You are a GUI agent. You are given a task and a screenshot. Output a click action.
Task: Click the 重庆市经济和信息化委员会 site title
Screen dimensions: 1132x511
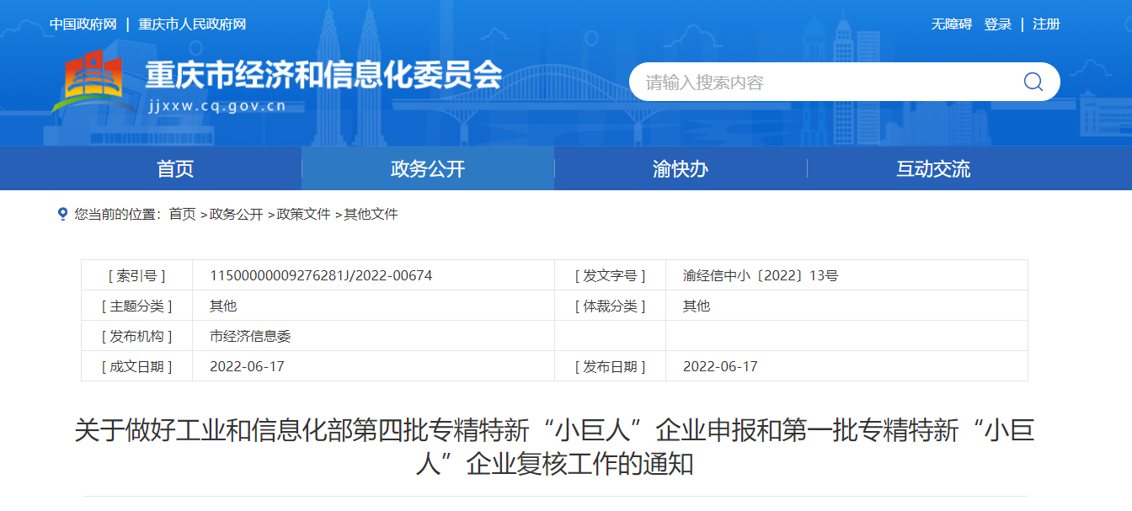[323, 77]
